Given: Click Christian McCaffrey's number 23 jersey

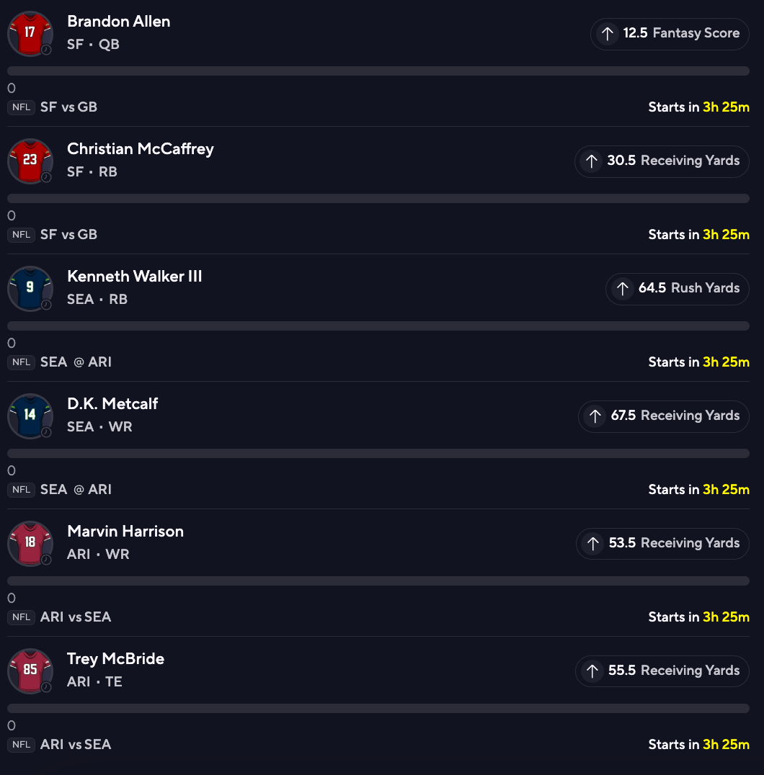Looking at the screenshot, I should click(x=30, y=161).
